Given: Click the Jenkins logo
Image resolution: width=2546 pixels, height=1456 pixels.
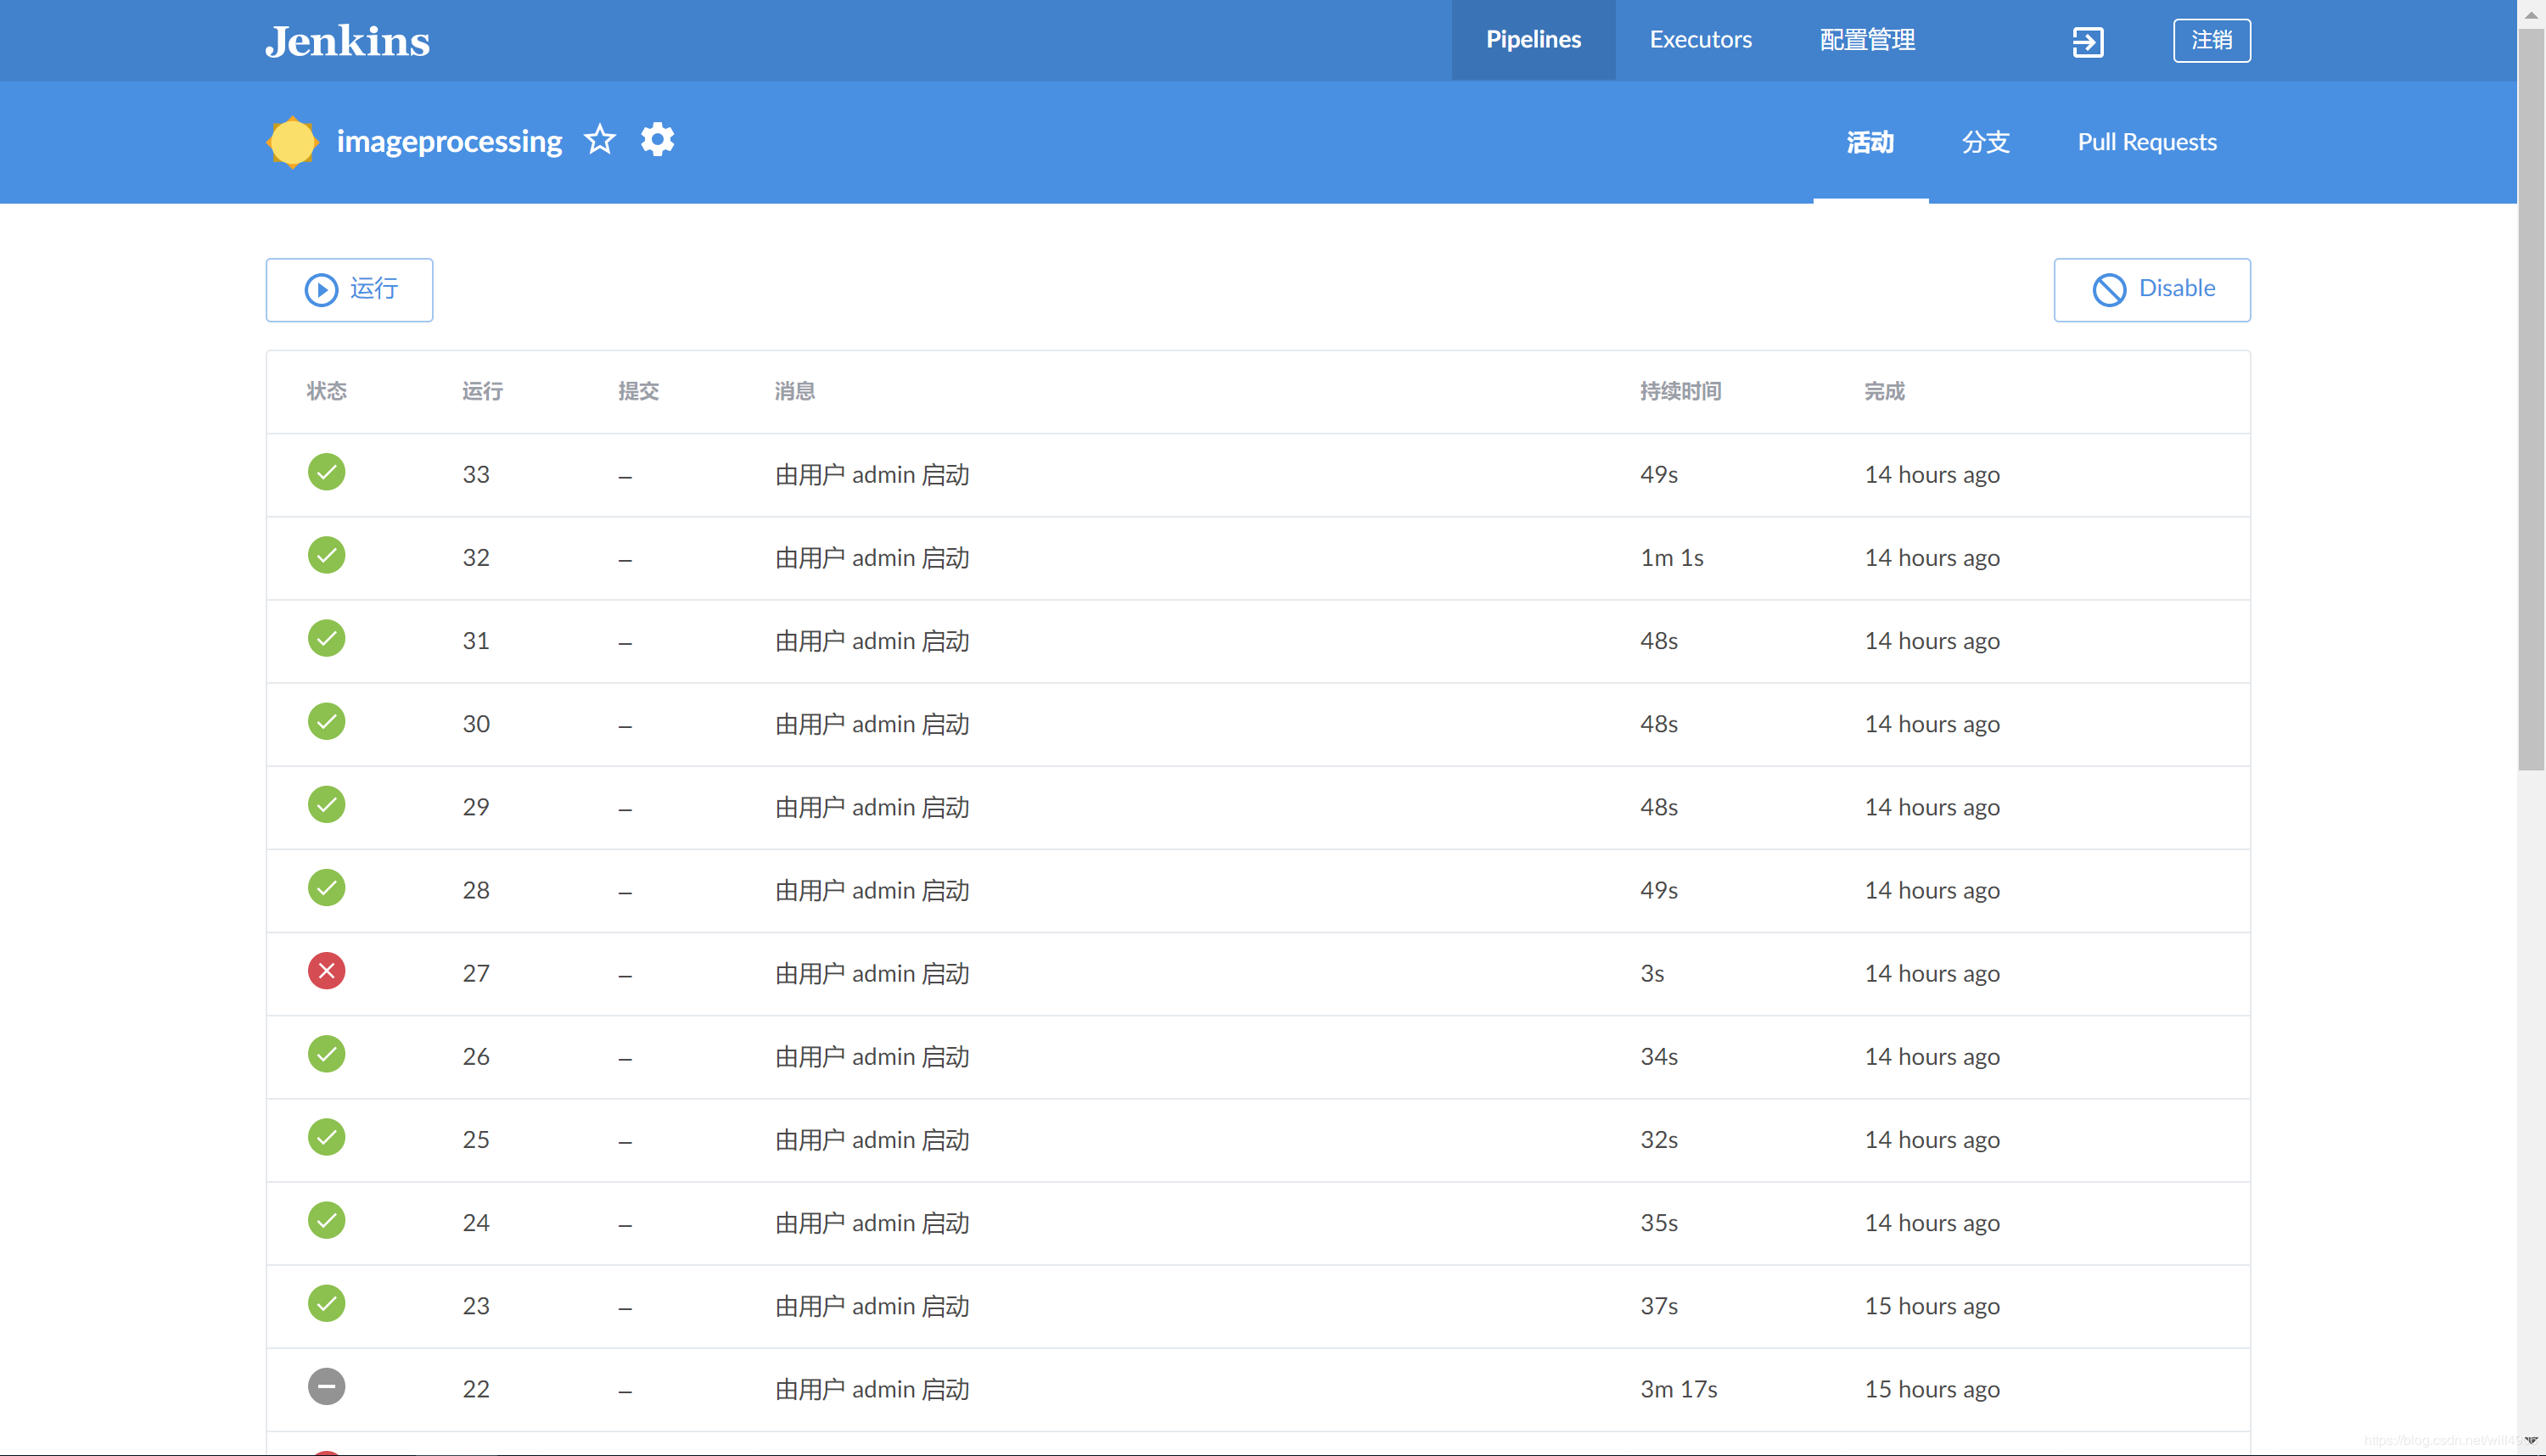Looking at the screenshot, I should coord(347,41).
